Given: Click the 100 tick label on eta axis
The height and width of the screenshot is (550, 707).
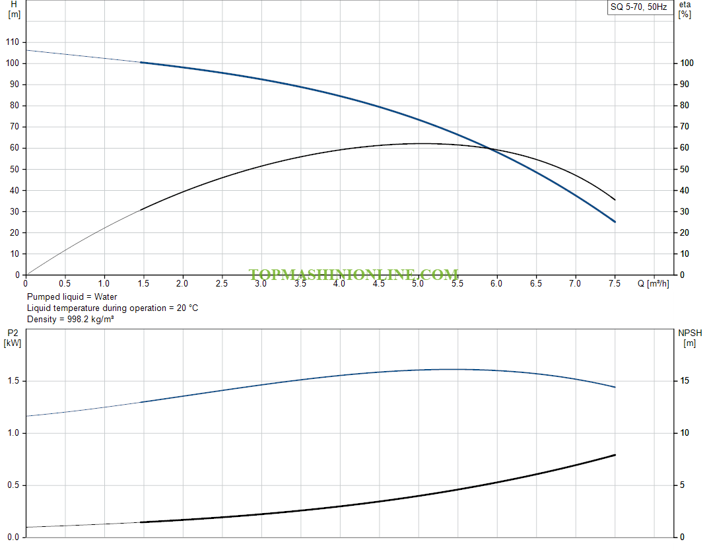Looking at the screenshot, I should (687, 63).
